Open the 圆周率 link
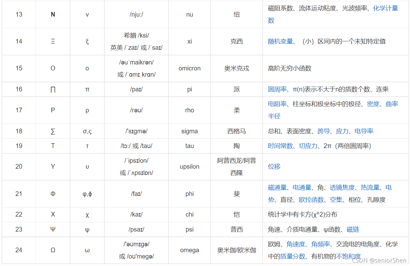The image size is (411, 266). tap(277, 89)
